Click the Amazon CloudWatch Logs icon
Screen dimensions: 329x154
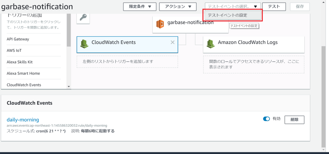point(210,43)
